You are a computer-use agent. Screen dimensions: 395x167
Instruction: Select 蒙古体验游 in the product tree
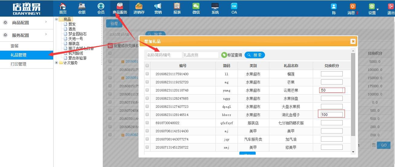[x=77, y=58]
